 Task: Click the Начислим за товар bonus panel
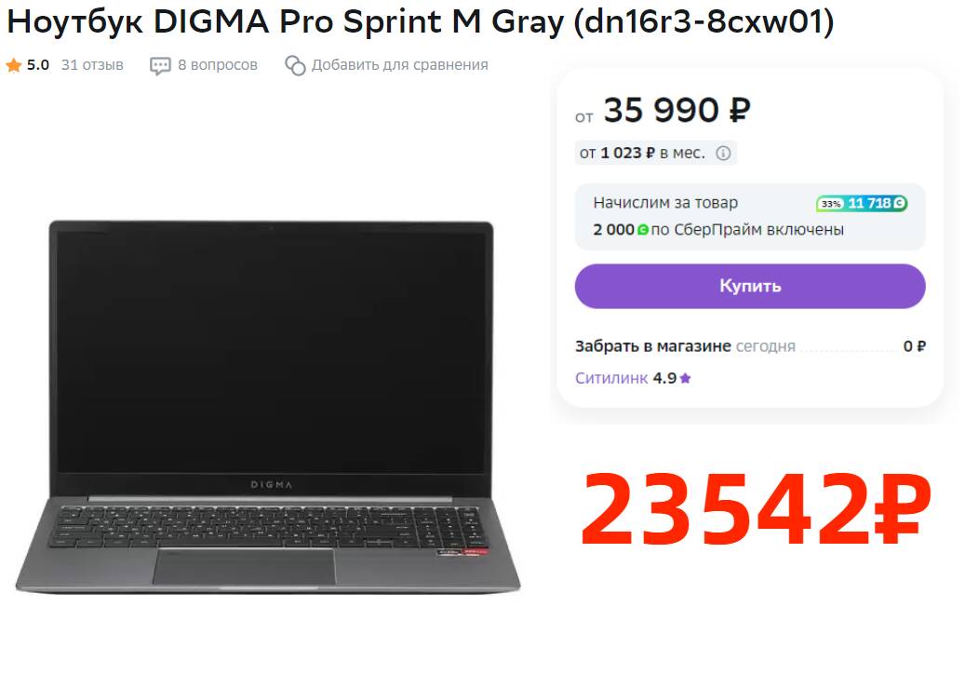pyautogui.click(x=750, y=216)
